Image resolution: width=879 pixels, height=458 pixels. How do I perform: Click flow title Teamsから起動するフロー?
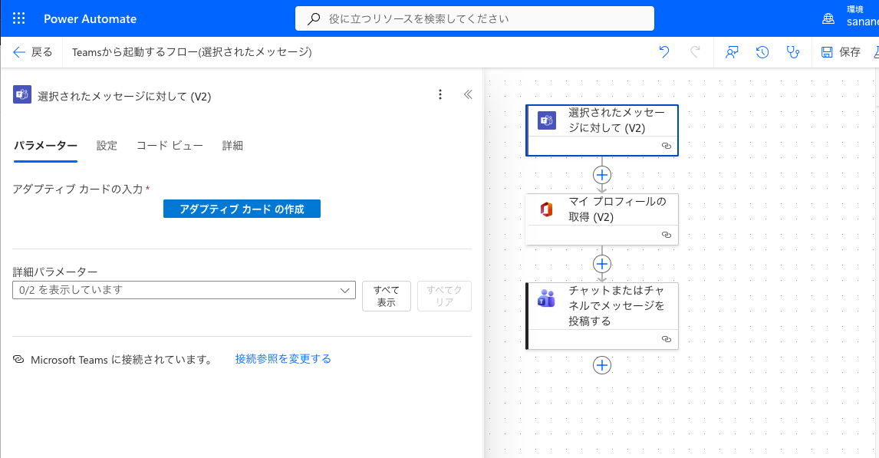click(x=192, y=52)
